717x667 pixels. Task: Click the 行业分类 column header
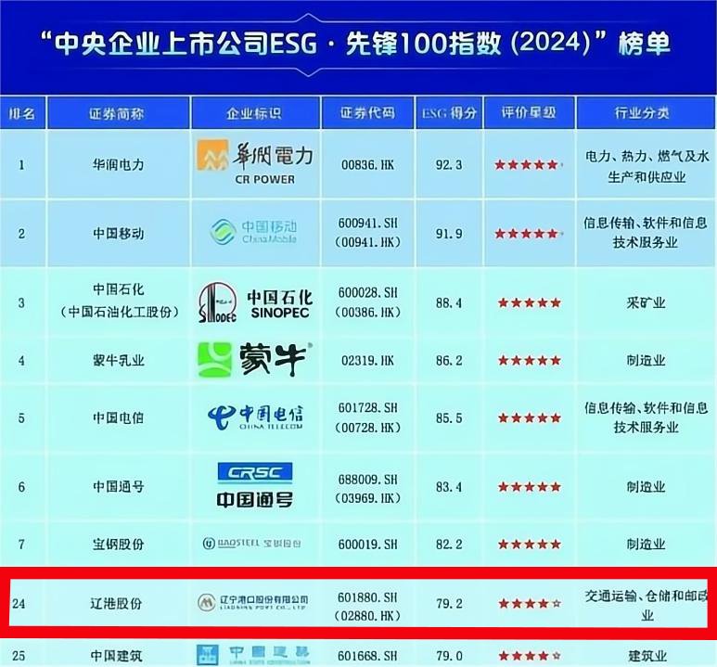pos(646,112)
